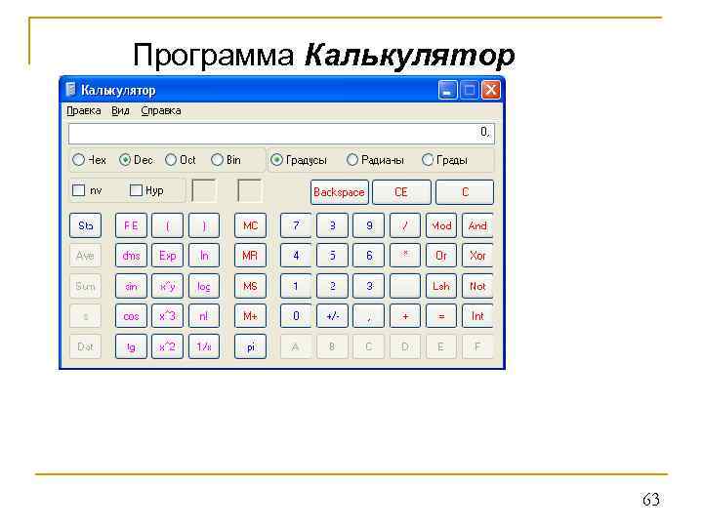The width and height of the screenshot is (703, 527).
Task: Click the calculator icon in the title bar
Action: tap(70, 90)
